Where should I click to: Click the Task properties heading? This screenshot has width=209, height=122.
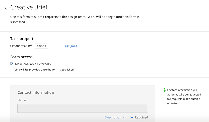point(24,39)
